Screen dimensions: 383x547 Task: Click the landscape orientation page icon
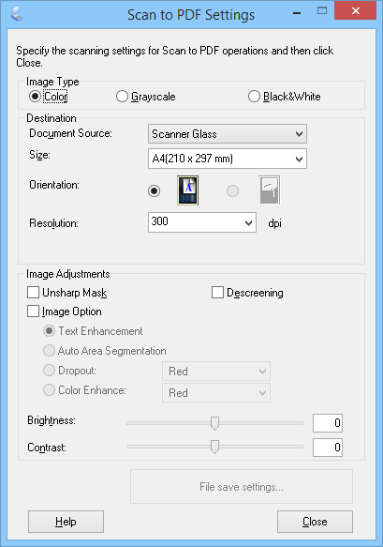(269, 190)
